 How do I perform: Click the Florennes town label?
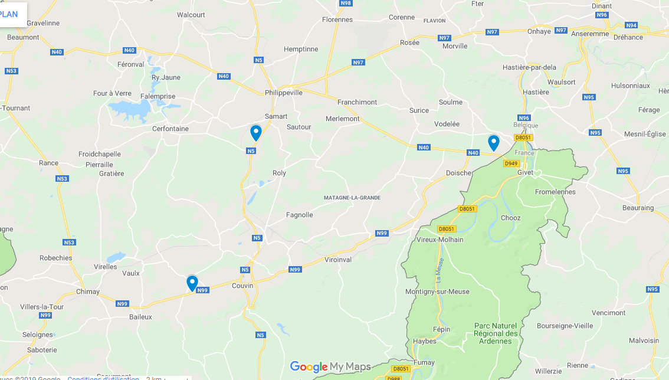point(337,19)
